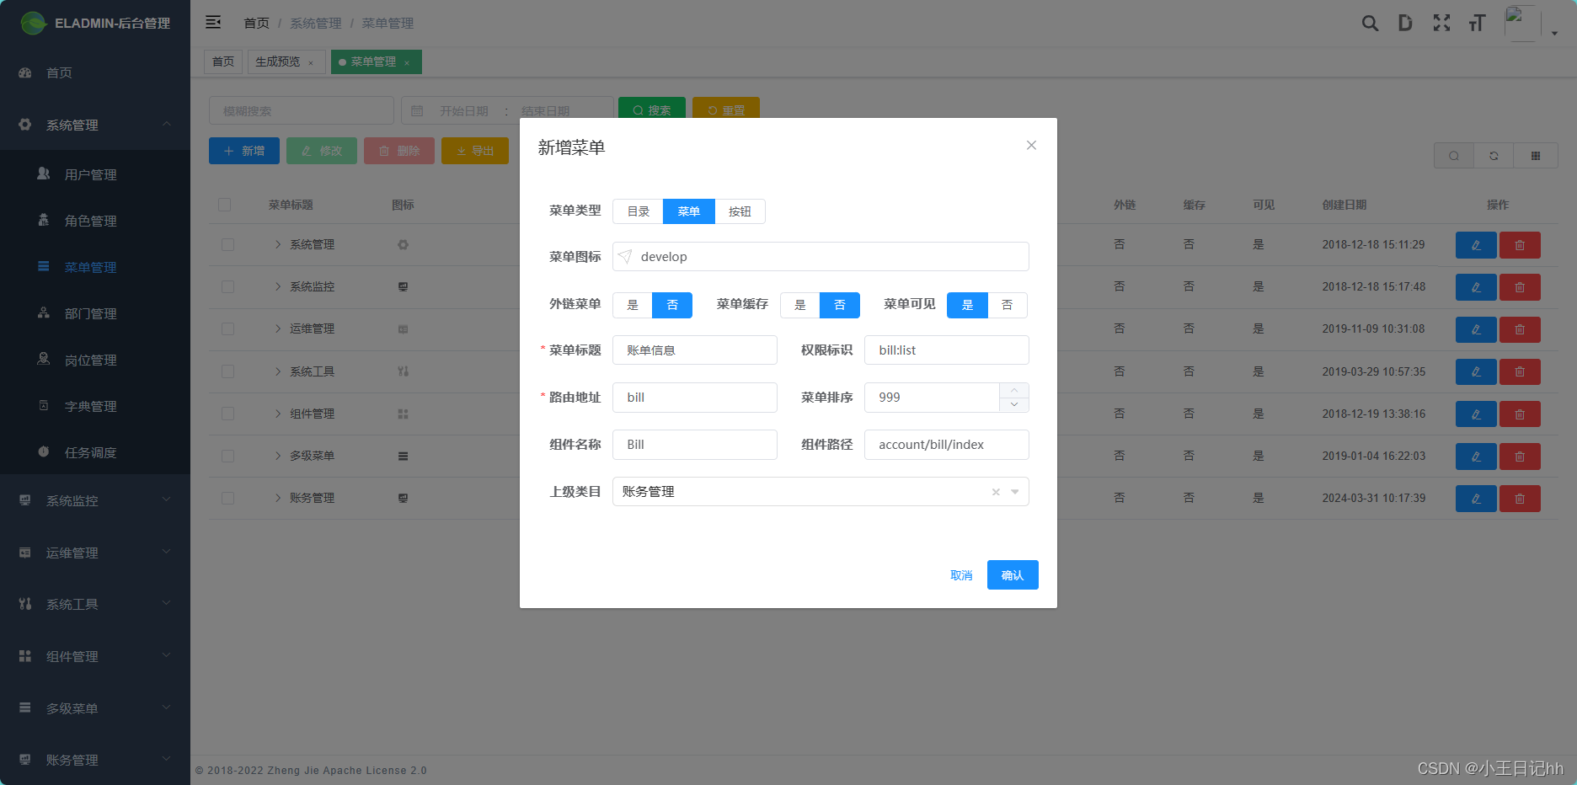This screenshot has width=1577, height=785.
Task: Delete the 系统监控 row
Action: [x=1520, y=287]
